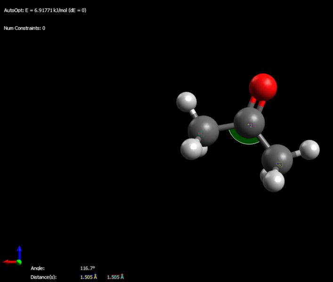Click the AutoOpt energy readout text

tap(45, 10)
